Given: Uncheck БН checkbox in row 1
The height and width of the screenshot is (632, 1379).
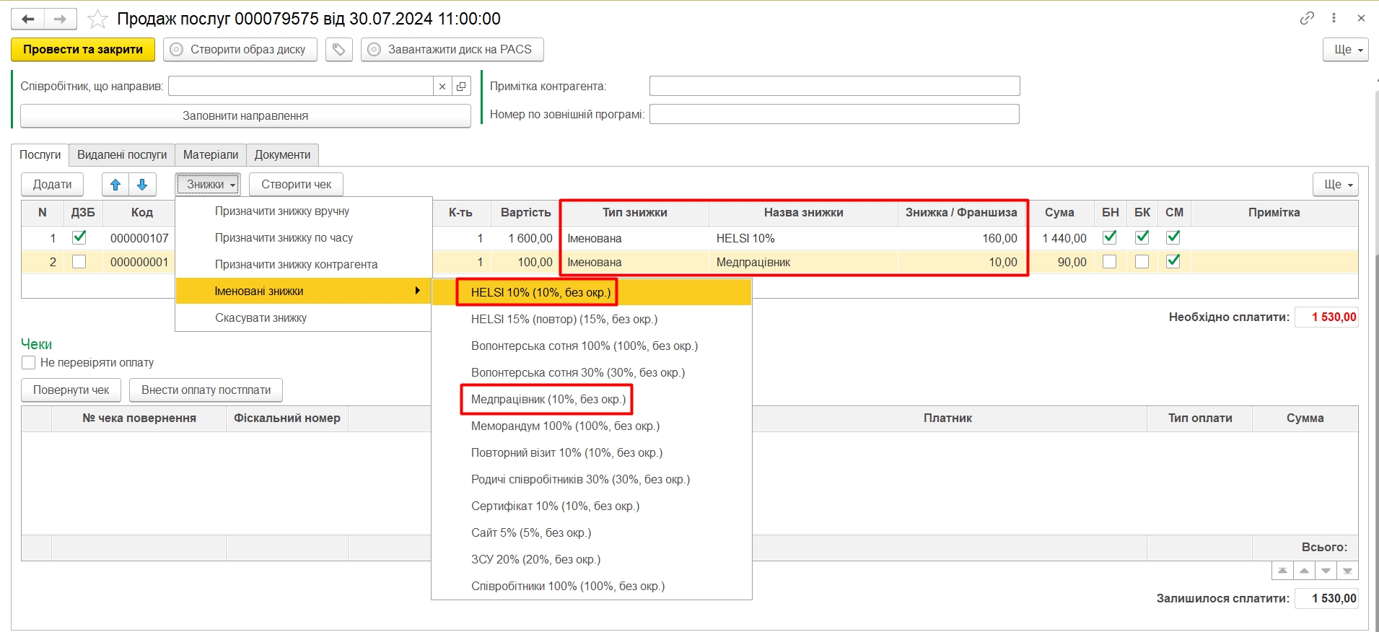Looking at the screenshot, I should click(1110, 237).
